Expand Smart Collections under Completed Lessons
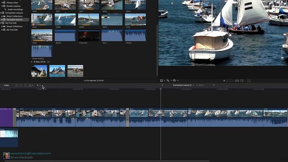288x162 pixels. tap(2, 16)
